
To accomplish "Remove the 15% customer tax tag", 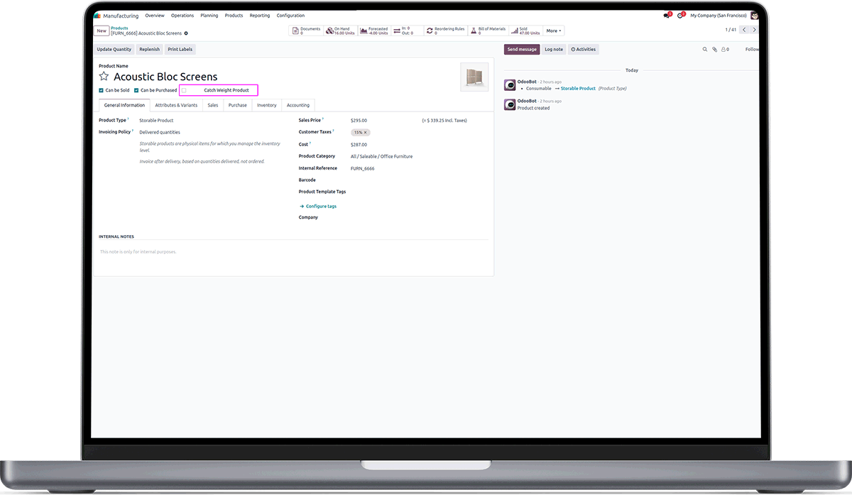I will pyautogui.click(x=366, y=133).
